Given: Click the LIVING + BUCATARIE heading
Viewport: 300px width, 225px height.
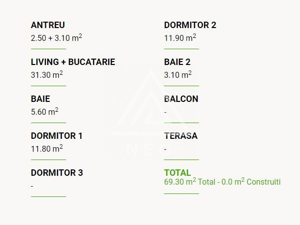Looking at the screenshot, I should (73, 62).
